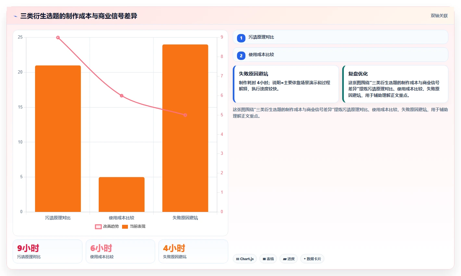Click the summary paragraph below the cards
This screenshot has width=461, height=276.
coord(340,113)
